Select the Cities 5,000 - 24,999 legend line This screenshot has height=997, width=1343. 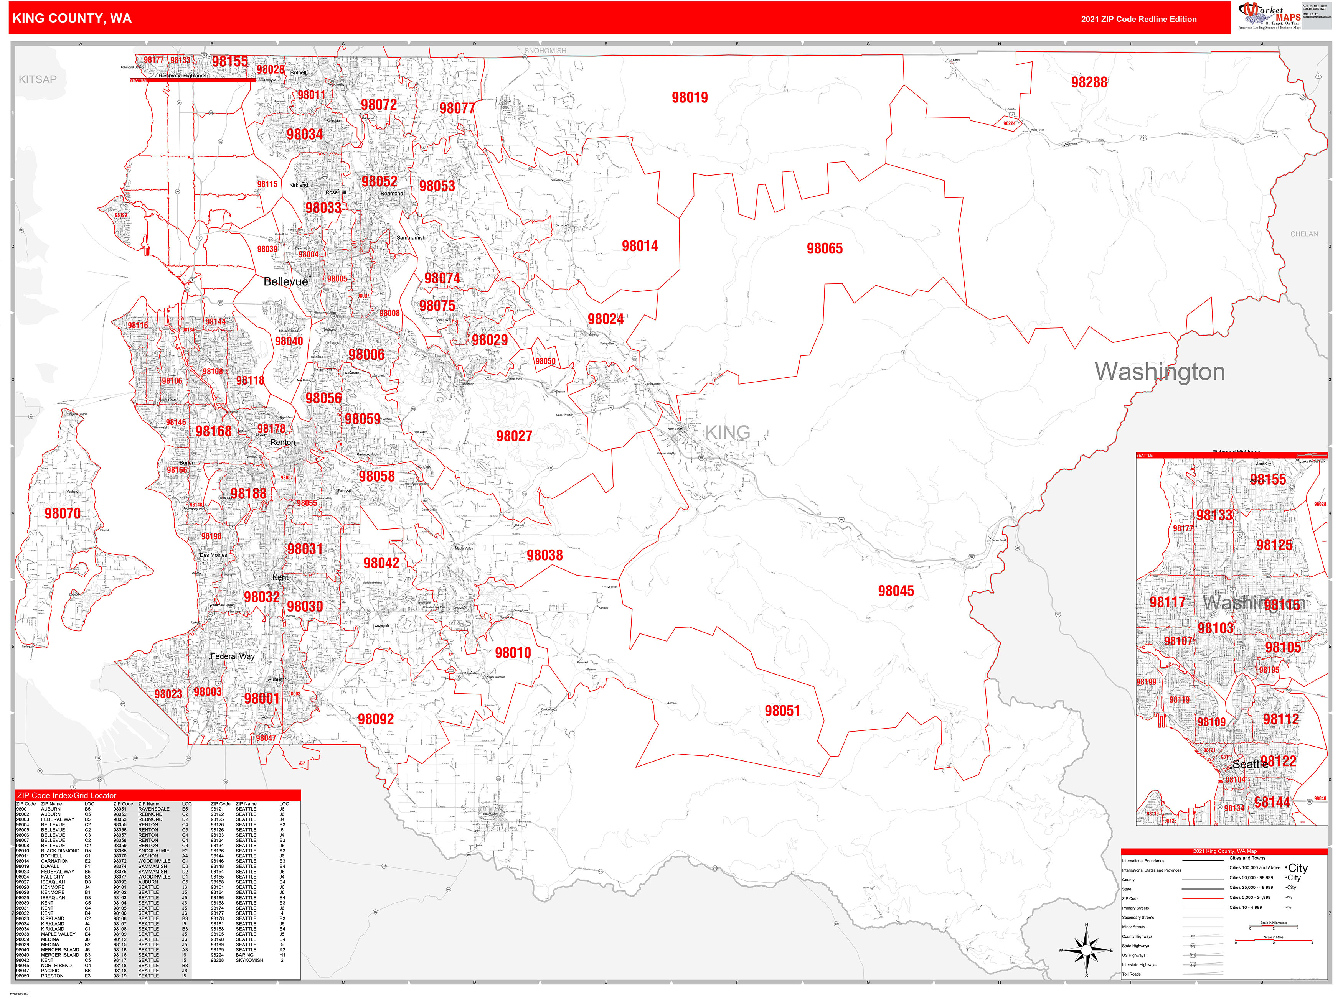(1250, 897)
